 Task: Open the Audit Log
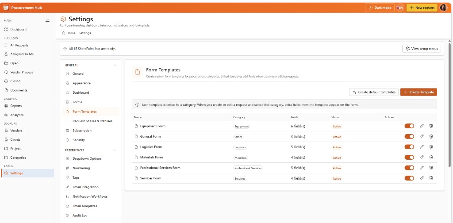pos(90,215)
